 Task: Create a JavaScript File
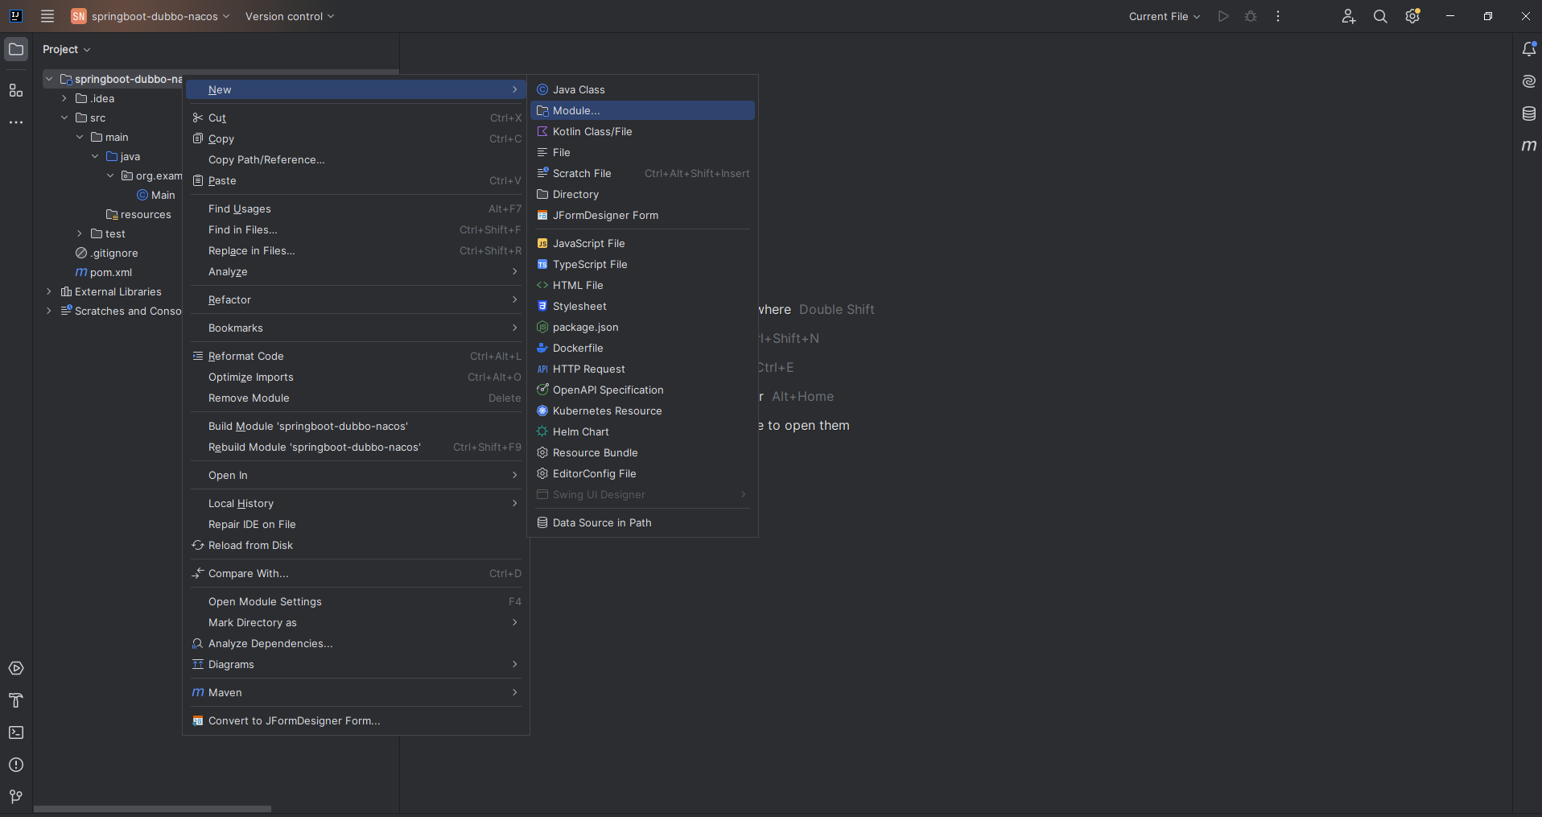tap(642, 243)
